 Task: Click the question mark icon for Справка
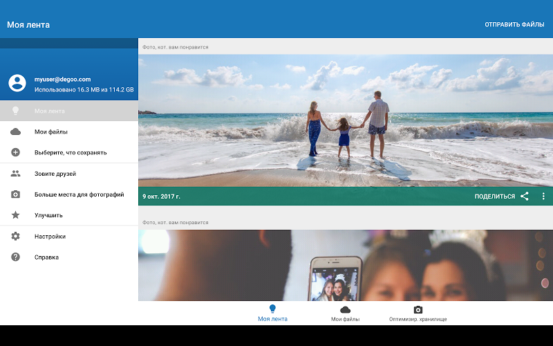tap(16, 257)
